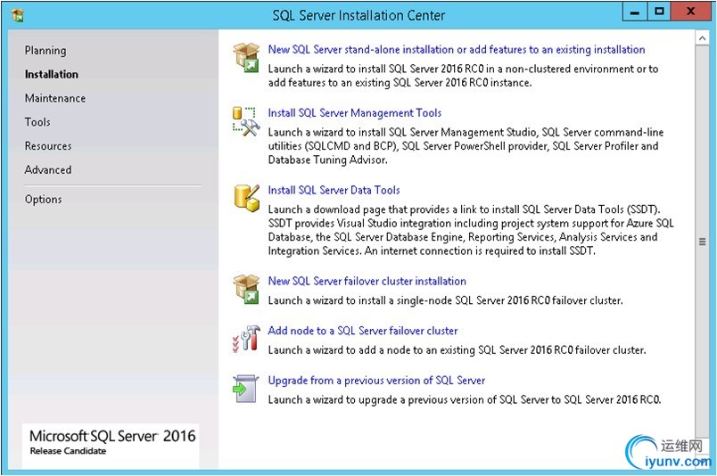This screenshot has width=717, height=476.
Task: Start New SQL Server failover cluster installation
Action: point(367,281)
